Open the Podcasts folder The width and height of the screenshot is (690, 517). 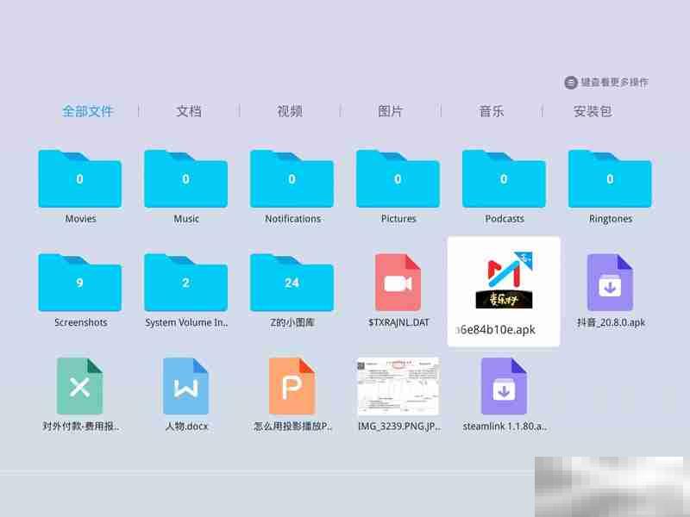[505, 178]
